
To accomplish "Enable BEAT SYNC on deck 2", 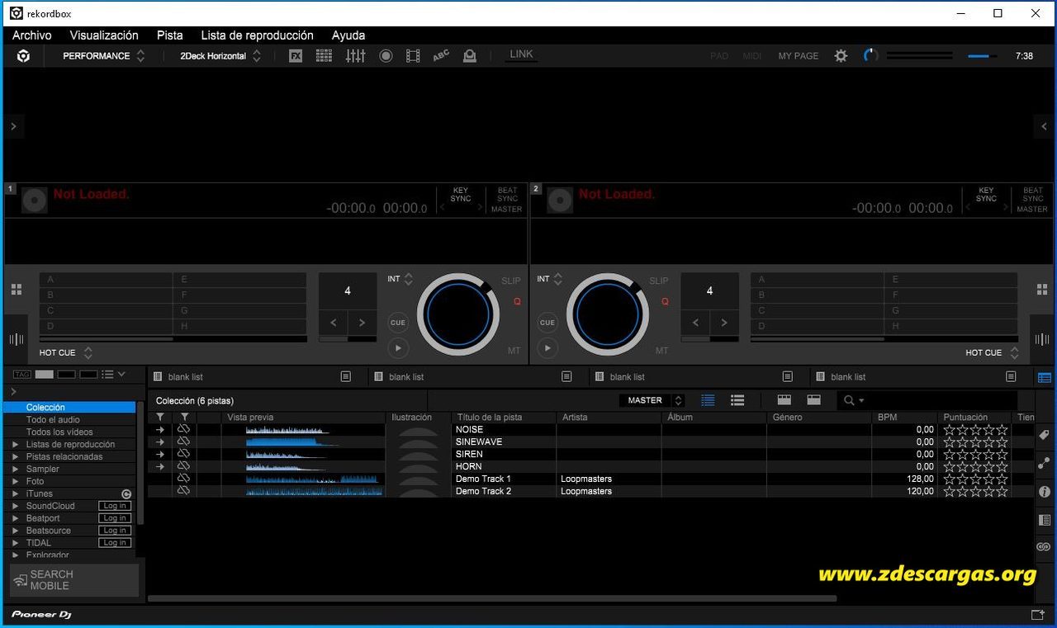I will tap(1033, 195).
